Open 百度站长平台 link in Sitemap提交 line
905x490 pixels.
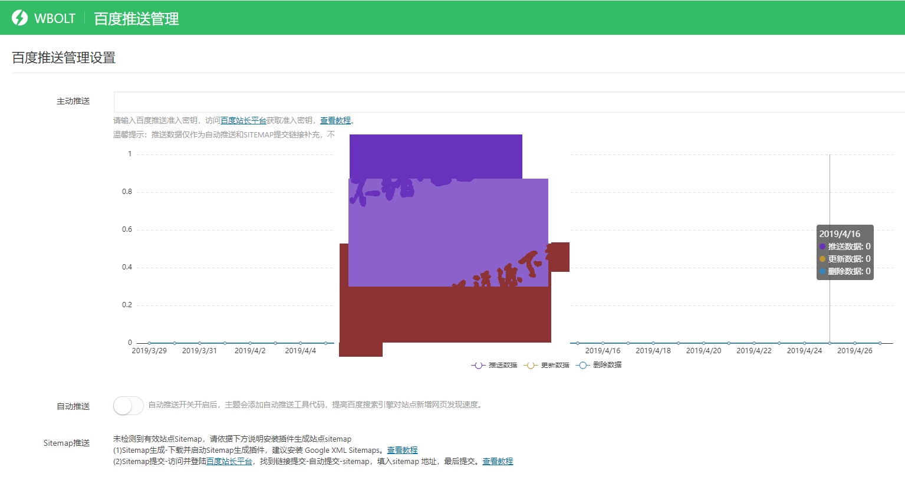(x=229, y=461)
